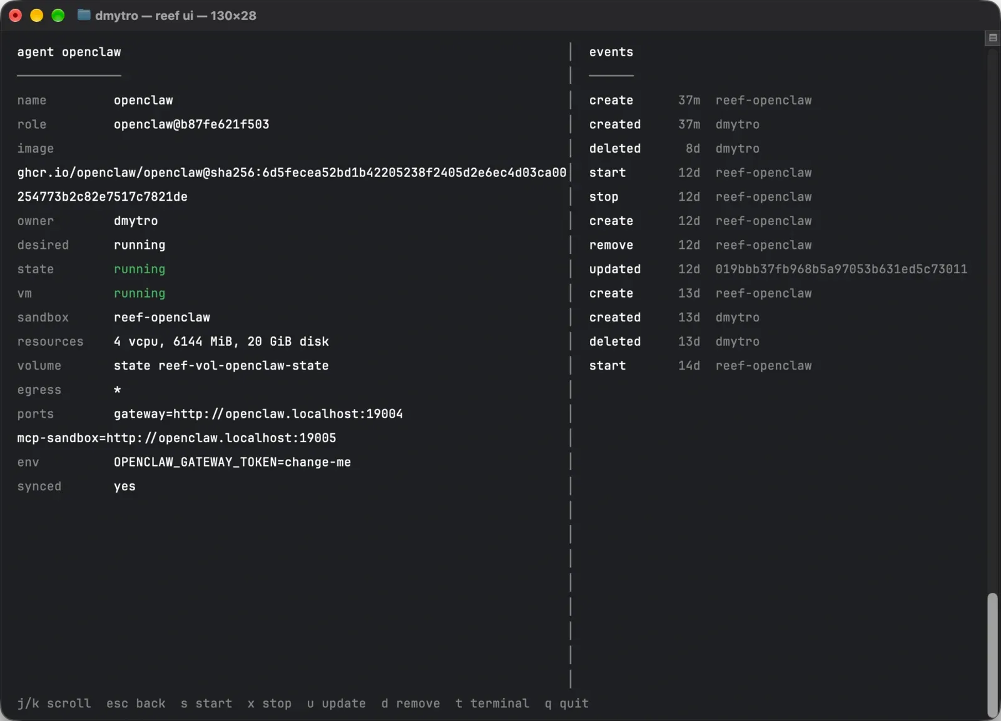Click the 'u update' shortcut hint

(337, 703)
